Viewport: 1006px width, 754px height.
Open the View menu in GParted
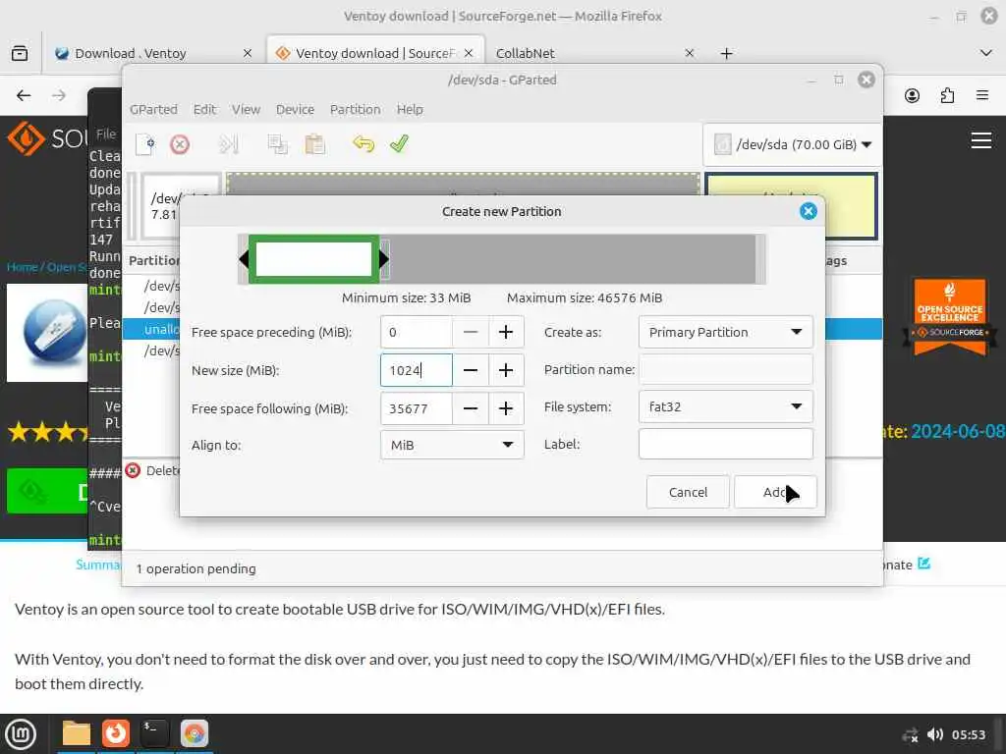[x=246, y=109]
